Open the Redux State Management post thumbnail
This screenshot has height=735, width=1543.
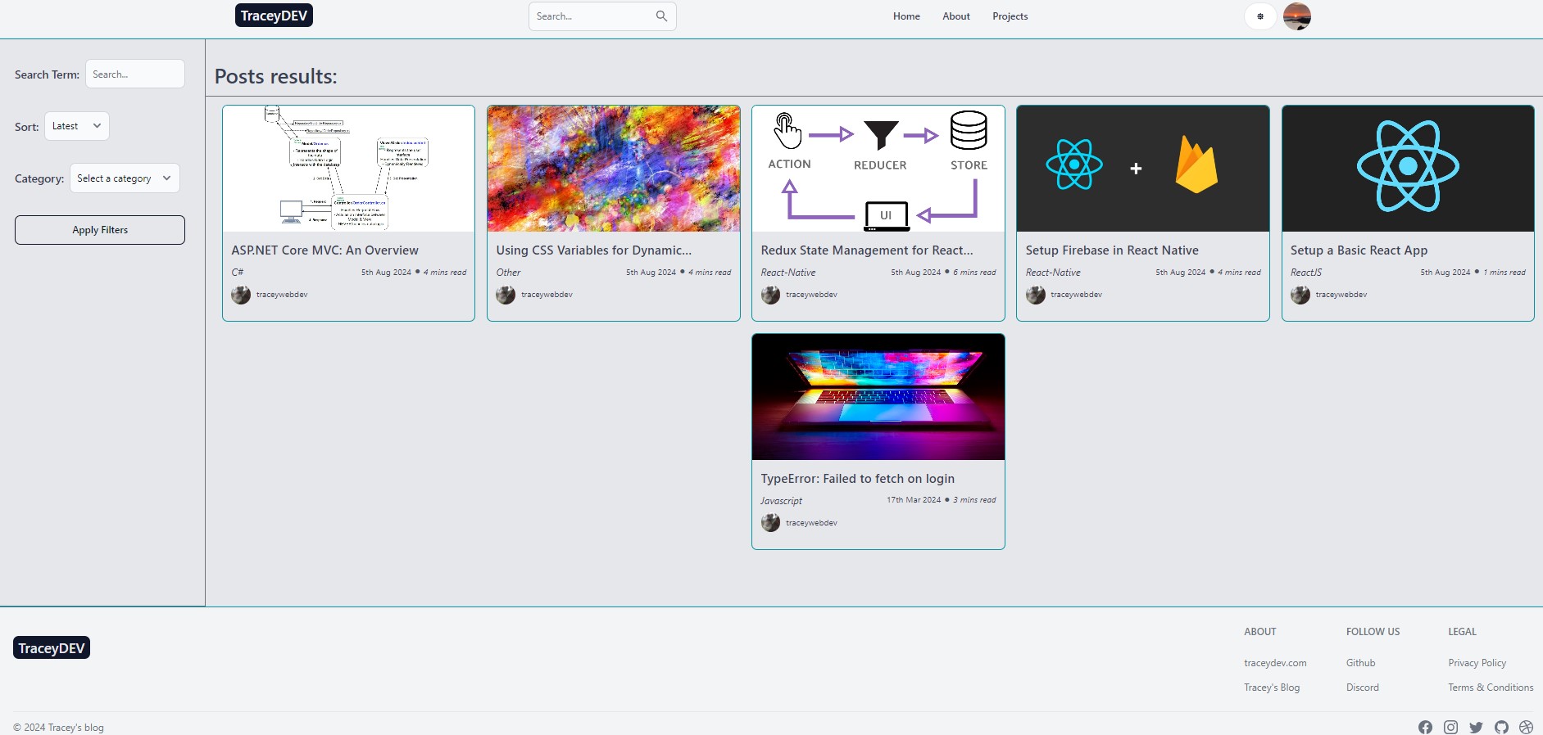click(878, 169)
